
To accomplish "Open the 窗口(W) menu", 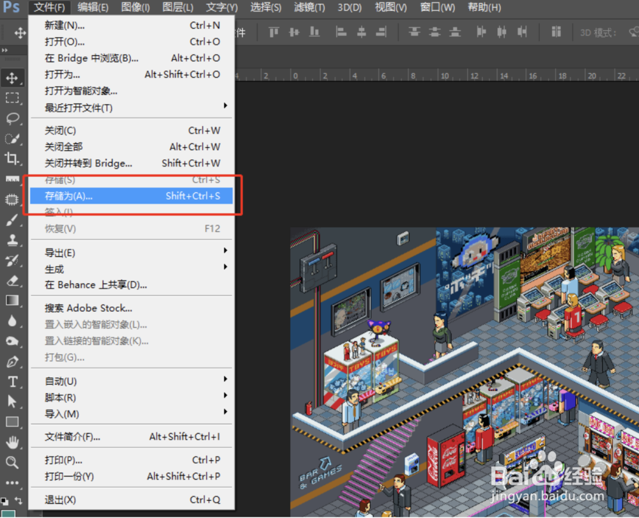I will [x=437, y=7].
